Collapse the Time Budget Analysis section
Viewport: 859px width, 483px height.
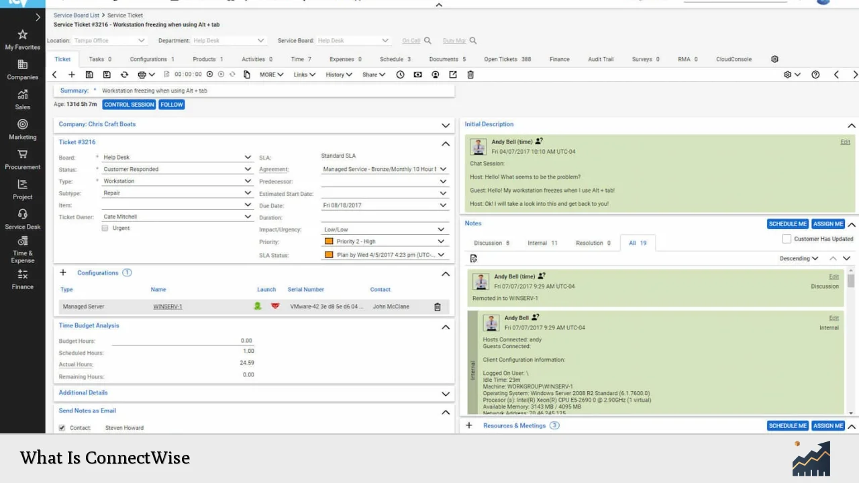[x=446, y=327]
